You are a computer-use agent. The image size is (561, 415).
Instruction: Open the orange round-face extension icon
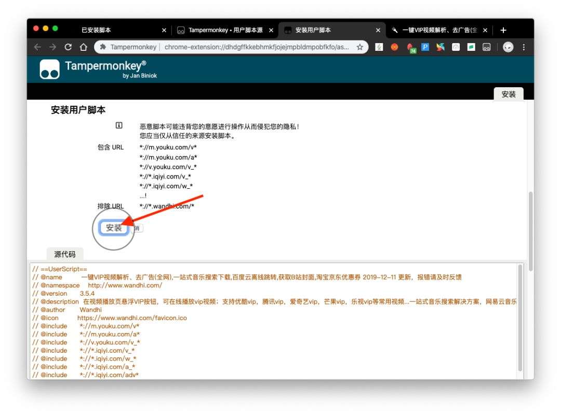coord(394,47)
